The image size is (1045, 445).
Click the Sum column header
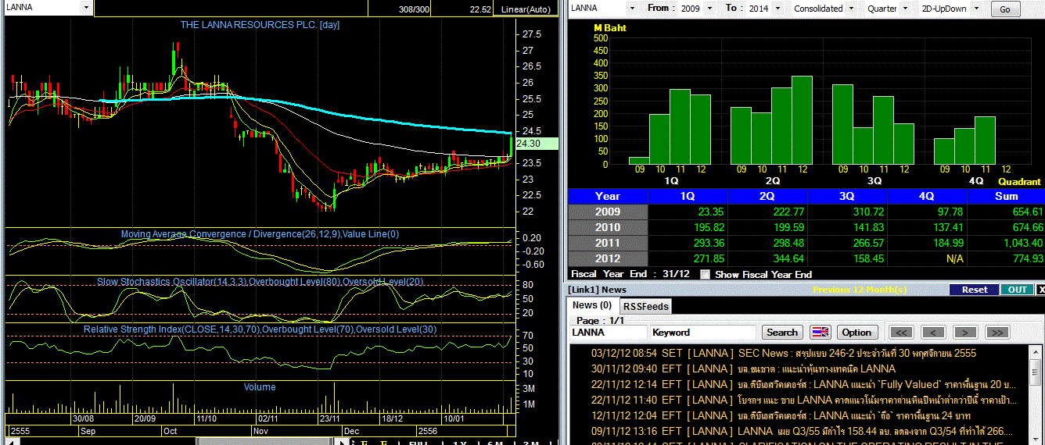1006,196
